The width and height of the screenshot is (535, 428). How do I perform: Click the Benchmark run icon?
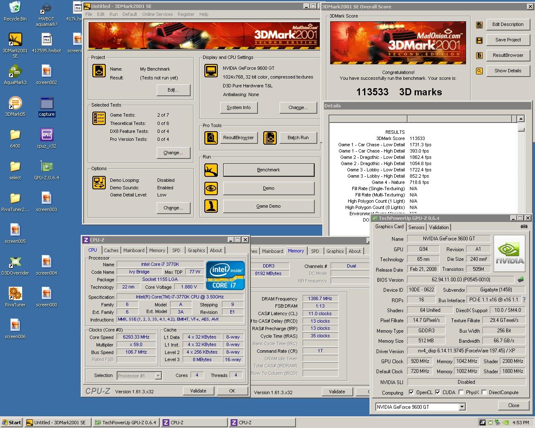tap(211, 170)
